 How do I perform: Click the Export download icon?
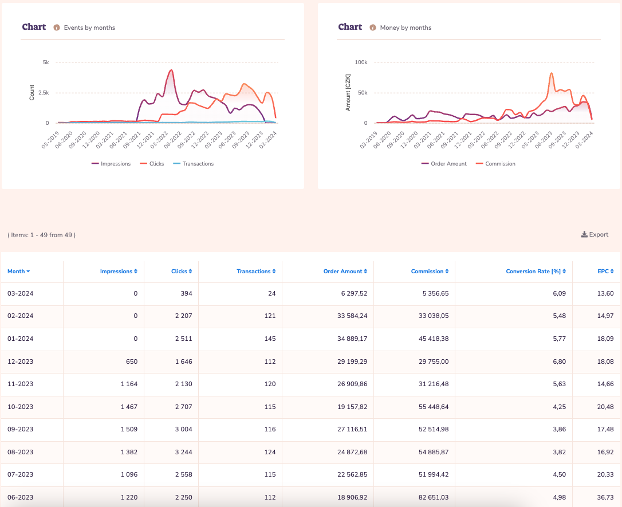(584, 234)
